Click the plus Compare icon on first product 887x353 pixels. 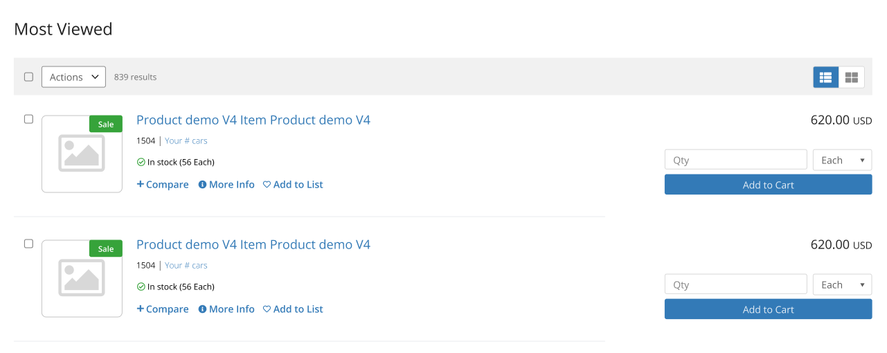pos(141,184)
